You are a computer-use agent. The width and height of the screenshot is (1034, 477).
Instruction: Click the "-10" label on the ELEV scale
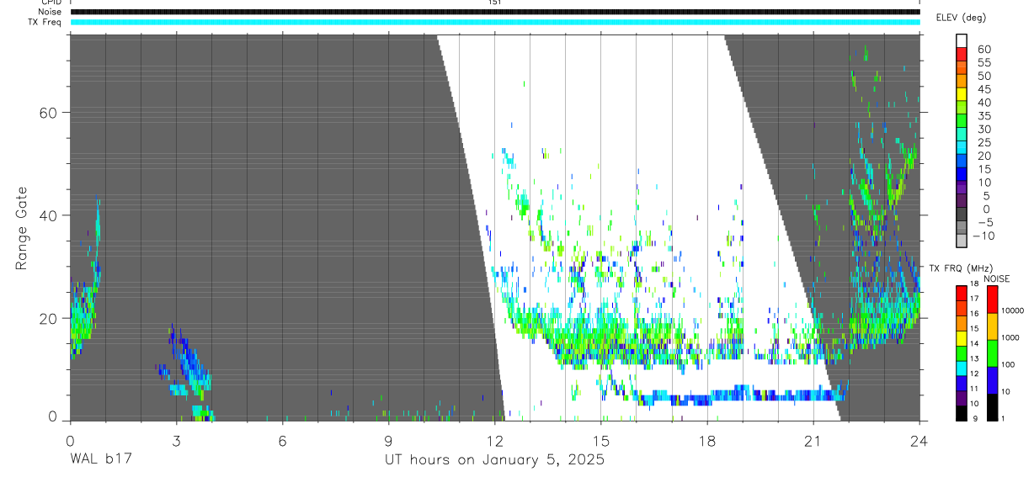(x=982, y=236)
